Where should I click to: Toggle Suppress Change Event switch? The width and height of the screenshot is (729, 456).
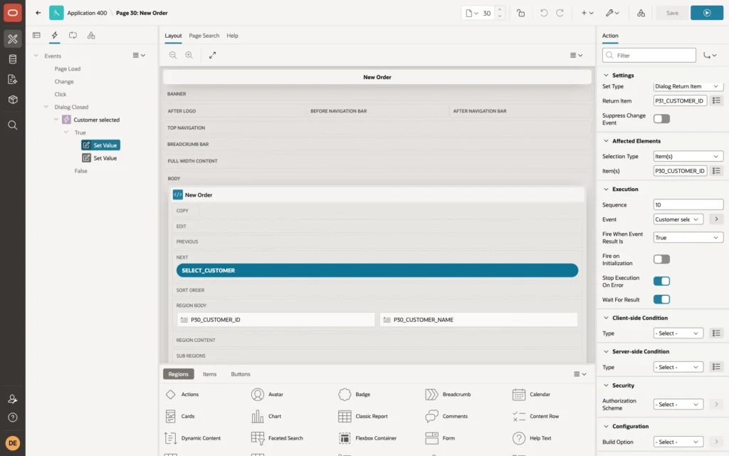tap(661, 119)
